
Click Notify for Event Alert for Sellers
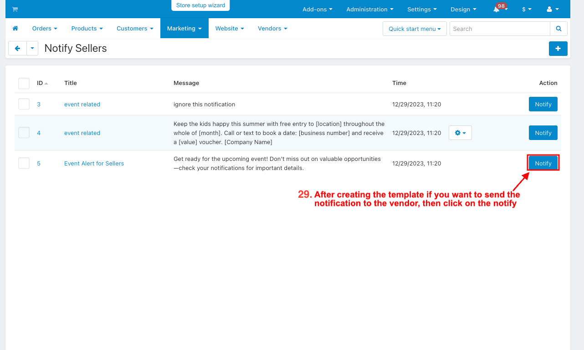click(x=543, y=163)
